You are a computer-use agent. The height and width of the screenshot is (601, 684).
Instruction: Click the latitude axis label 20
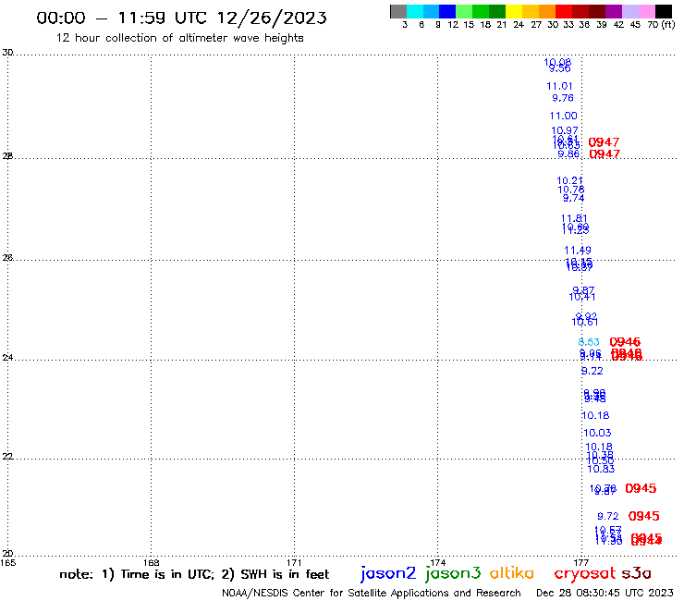(7, 554)
